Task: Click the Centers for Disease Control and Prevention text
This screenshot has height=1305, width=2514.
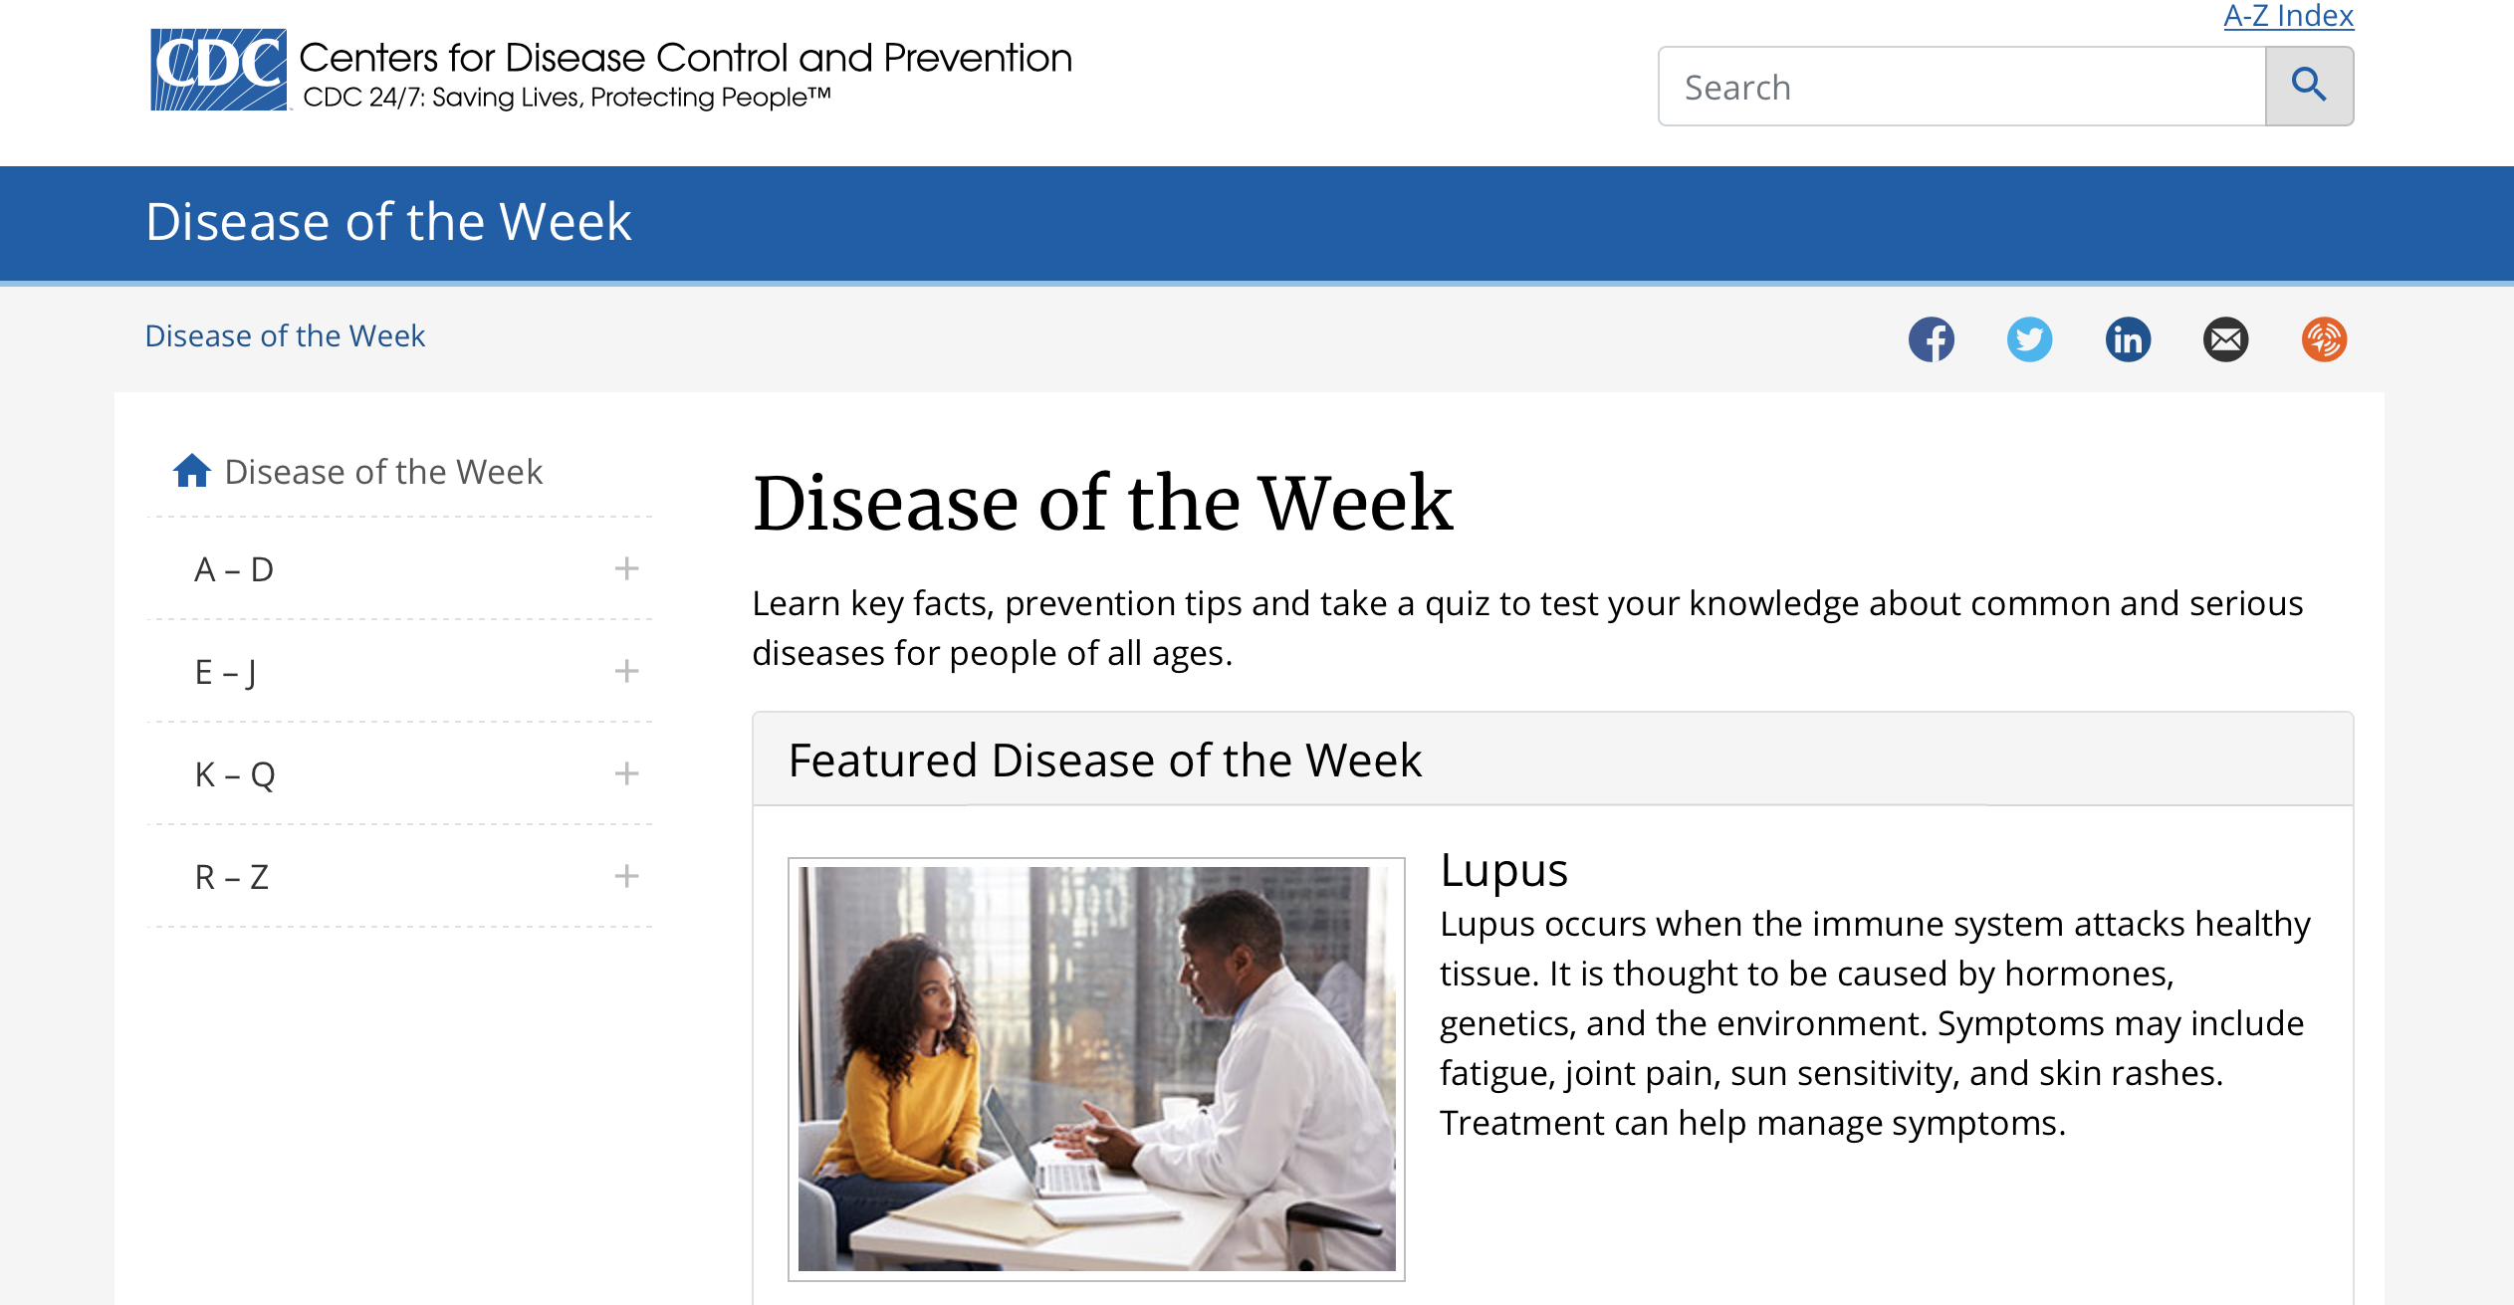Action: 685,58
